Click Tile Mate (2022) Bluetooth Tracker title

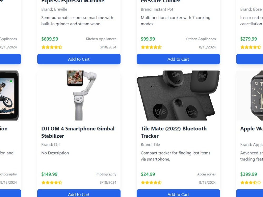click(174, 132)
